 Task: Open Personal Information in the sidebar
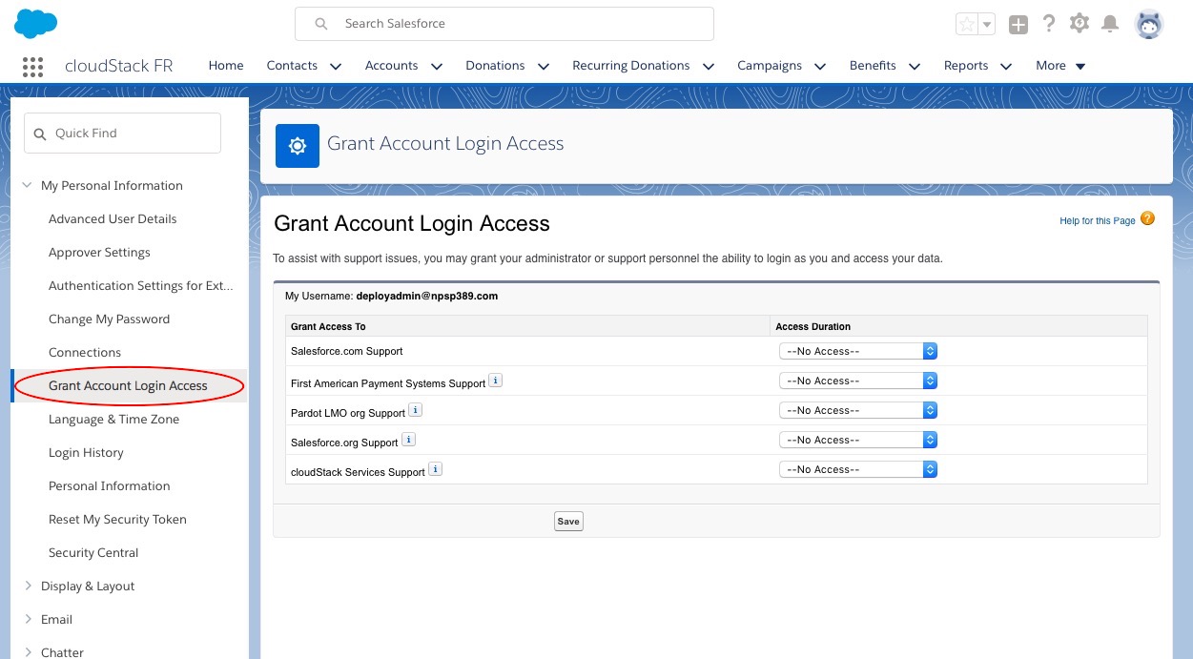pyautogui.click(x=109, y=486)
